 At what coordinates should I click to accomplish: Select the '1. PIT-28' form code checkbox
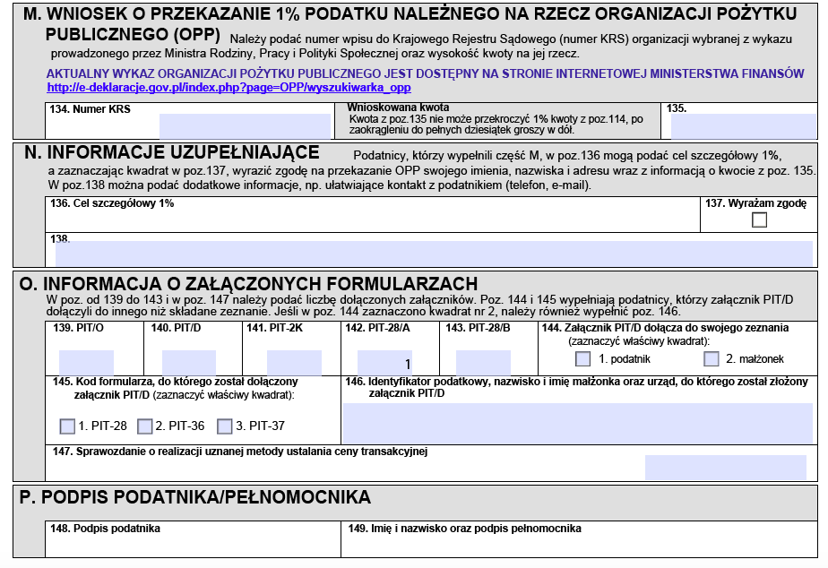[67, 426]
